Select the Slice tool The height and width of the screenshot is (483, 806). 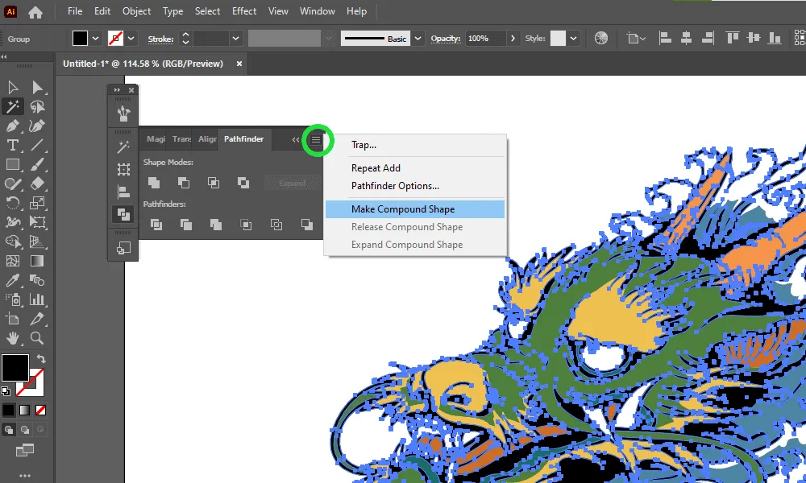point(37,319)
